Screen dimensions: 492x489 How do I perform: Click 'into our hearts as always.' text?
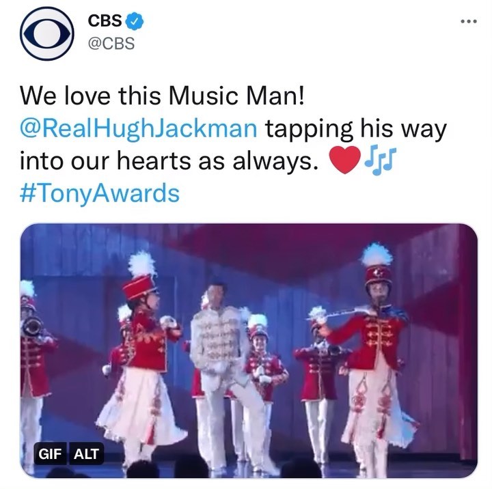[x=169, y=160]
